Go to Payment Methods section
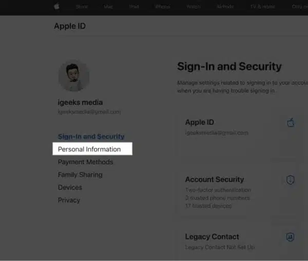 85,162
